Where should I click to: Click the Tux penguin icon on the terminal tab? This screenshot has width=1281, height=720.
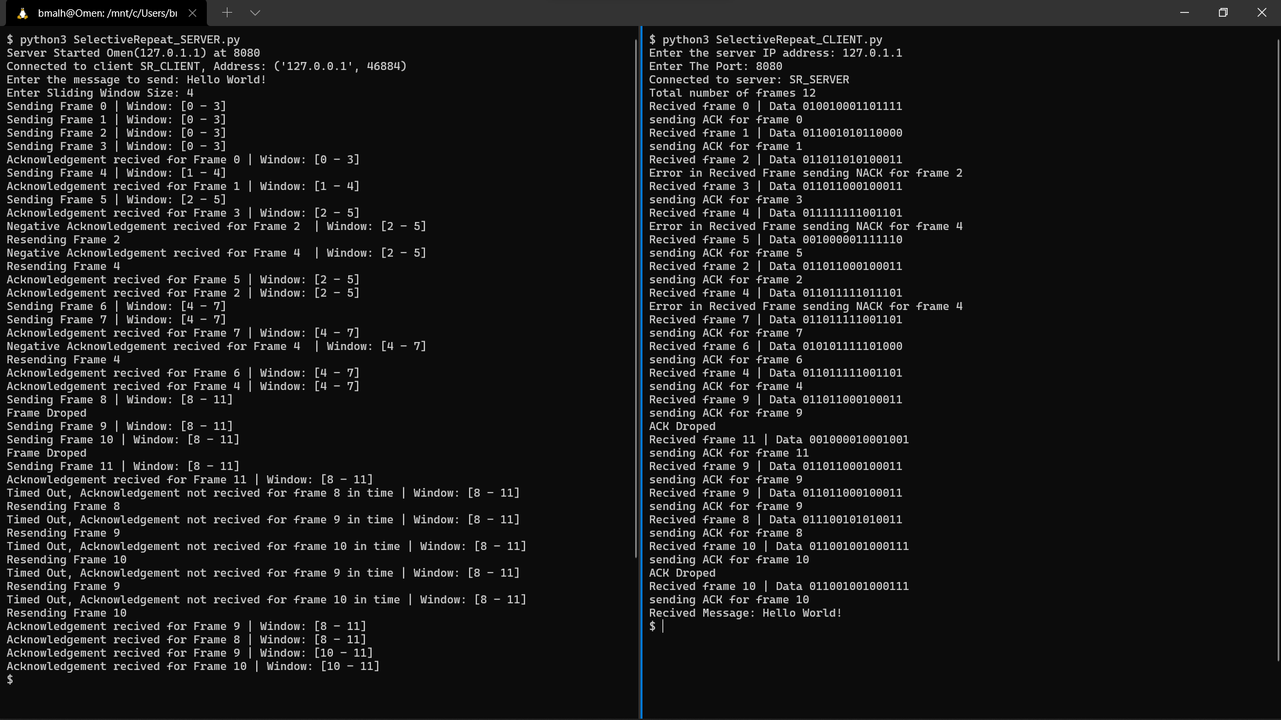coord(24,12)
